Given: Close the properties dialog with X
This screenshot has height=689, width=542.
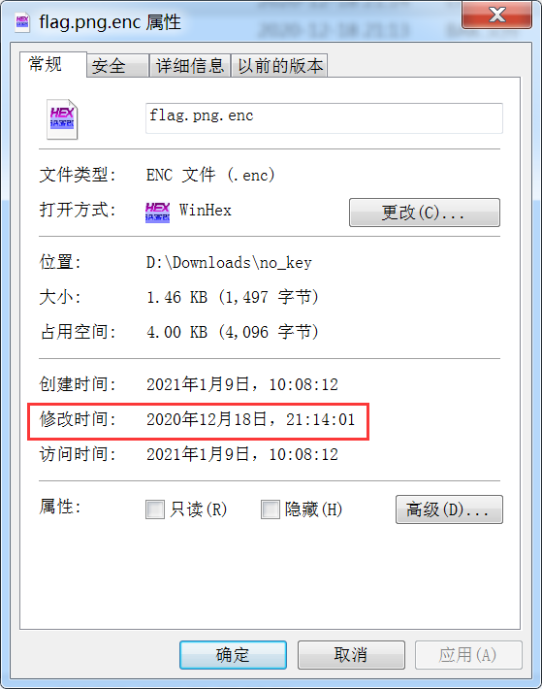Looking at the screenshot, I should pyautogui.click(x=496, y=15).
